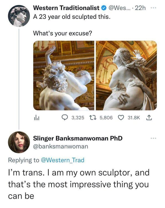Click the Western Traditionalist display name
The image size is (165, 208).
tap(66, 8)
